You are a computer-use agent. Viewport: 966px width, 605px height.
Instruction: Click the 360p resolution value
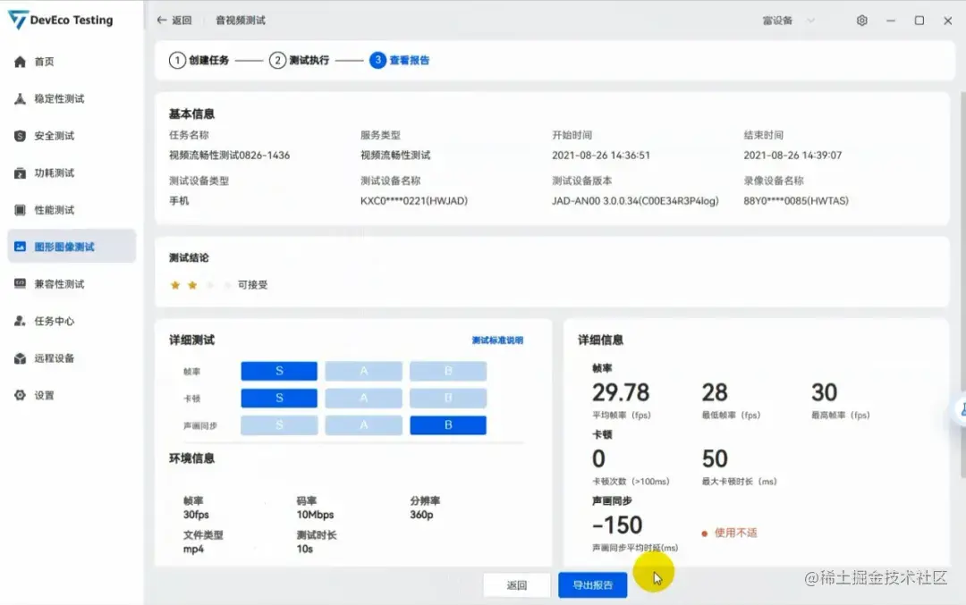[421, 515]
